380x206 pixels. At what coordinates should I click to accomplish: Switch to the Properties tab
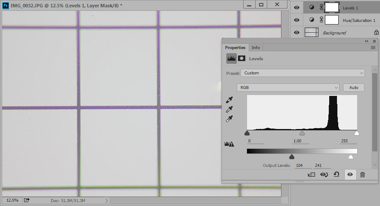click(235, 47)
